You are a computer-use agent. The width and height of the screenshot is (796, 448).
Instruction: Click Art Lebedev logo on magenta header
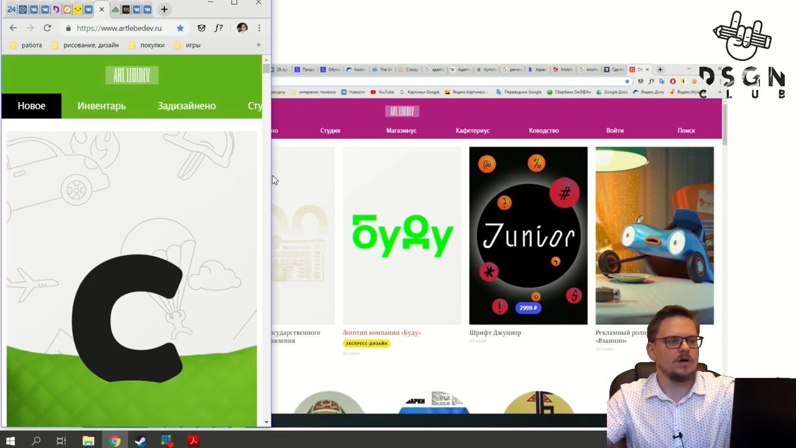click(x=402, y=111)
